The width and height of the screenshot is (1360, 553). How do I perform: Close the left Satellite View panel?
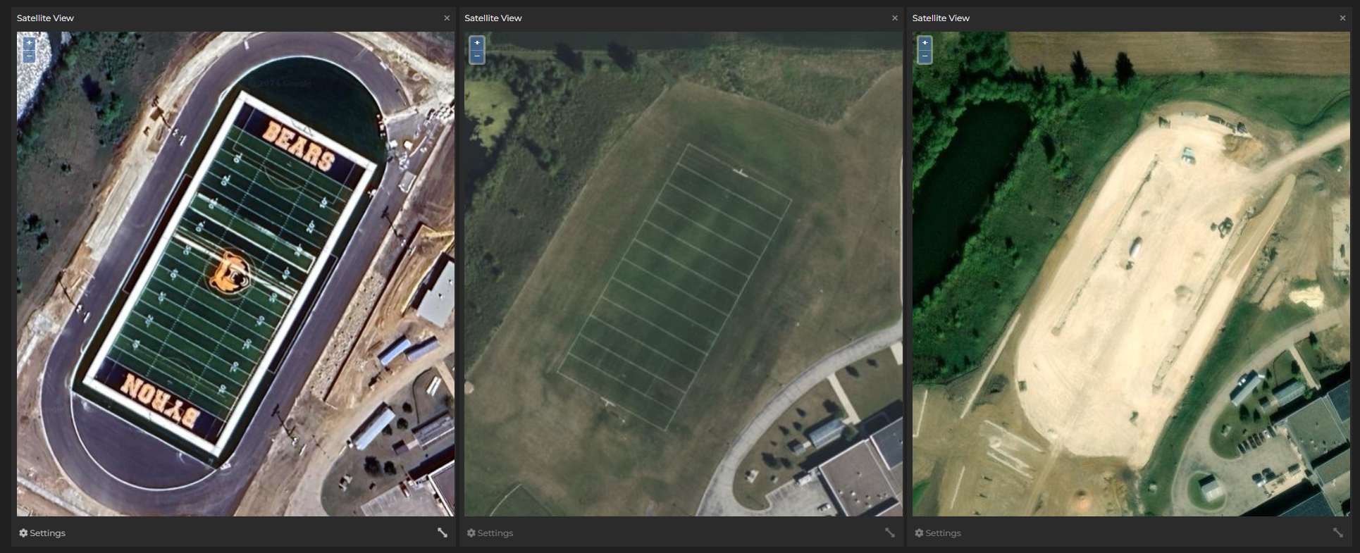coord(447,18)
